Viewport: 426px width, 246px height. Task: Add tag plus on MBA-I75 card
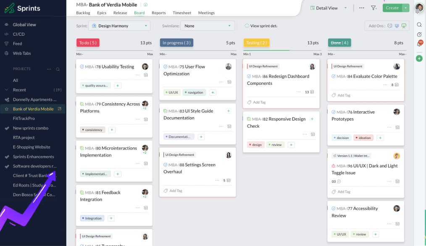pos(213,93)
